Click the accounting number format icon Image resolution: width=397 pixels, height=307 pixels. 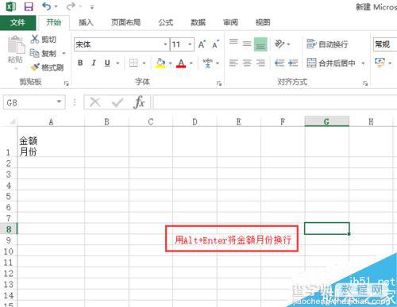click(x=380, y=63)
